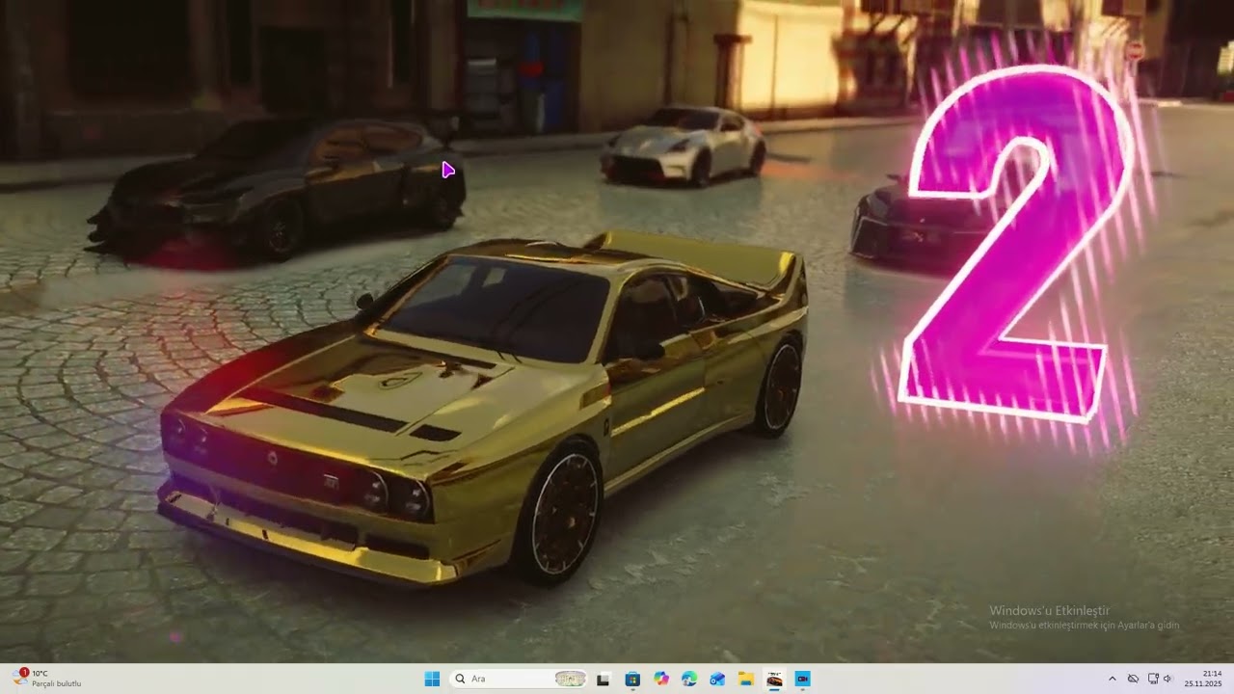Switch to the racing game taskbar icon

pyautogui.click(x=774, y=679)
